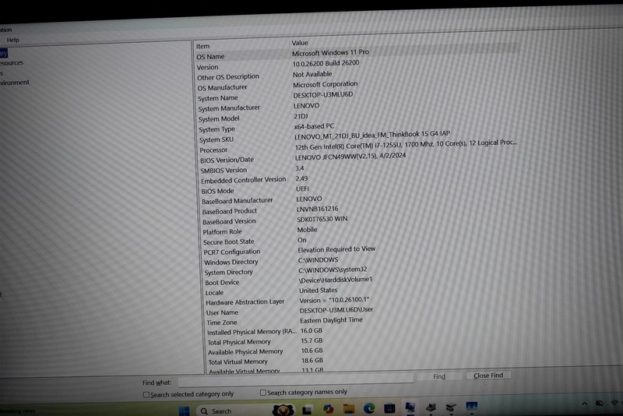The width and height of the screenshot is (623, 416).
Task: Click the taskbar Search box
Action: [245, 411]
